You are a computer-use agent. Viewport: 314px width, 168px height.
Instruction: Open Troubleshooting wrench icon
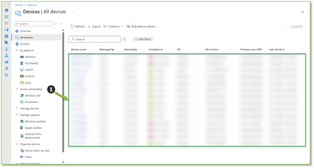[x=6, y=75]
